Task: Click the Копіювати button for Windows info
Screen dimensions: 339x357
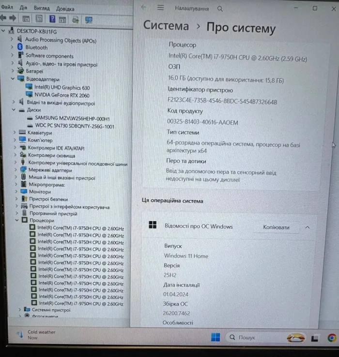Action: tap(276, 227)
